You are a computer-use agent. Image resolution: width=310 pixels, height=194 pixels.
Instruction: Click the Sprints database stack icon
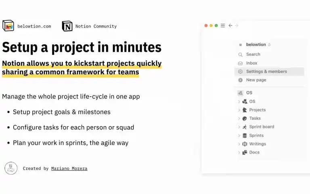click(x=245, y=136)
